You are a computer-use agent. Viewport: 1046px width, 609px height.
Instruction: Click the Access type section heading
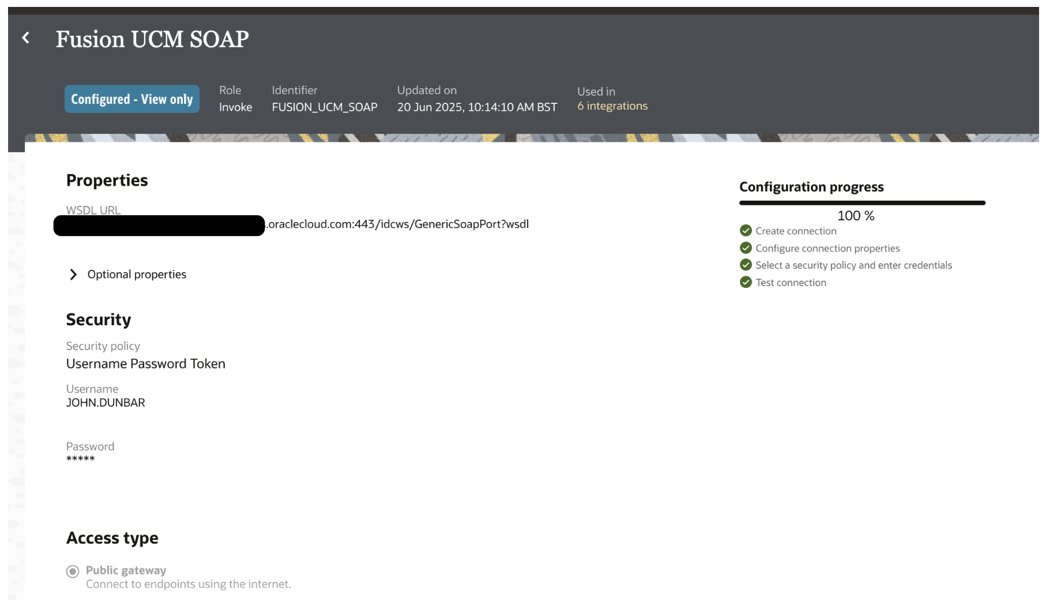(x=112, y=538)
